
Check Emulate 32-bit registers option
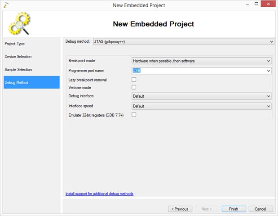tap(134, 115)
